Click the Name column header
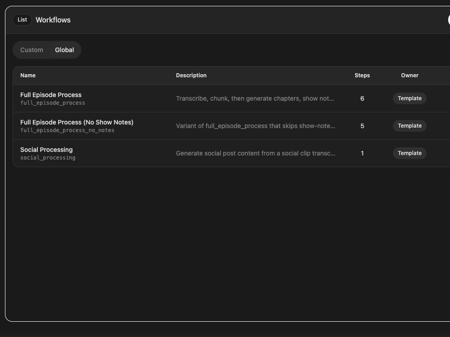This screenshot has width=450, height=337. [x=28, y=75]
